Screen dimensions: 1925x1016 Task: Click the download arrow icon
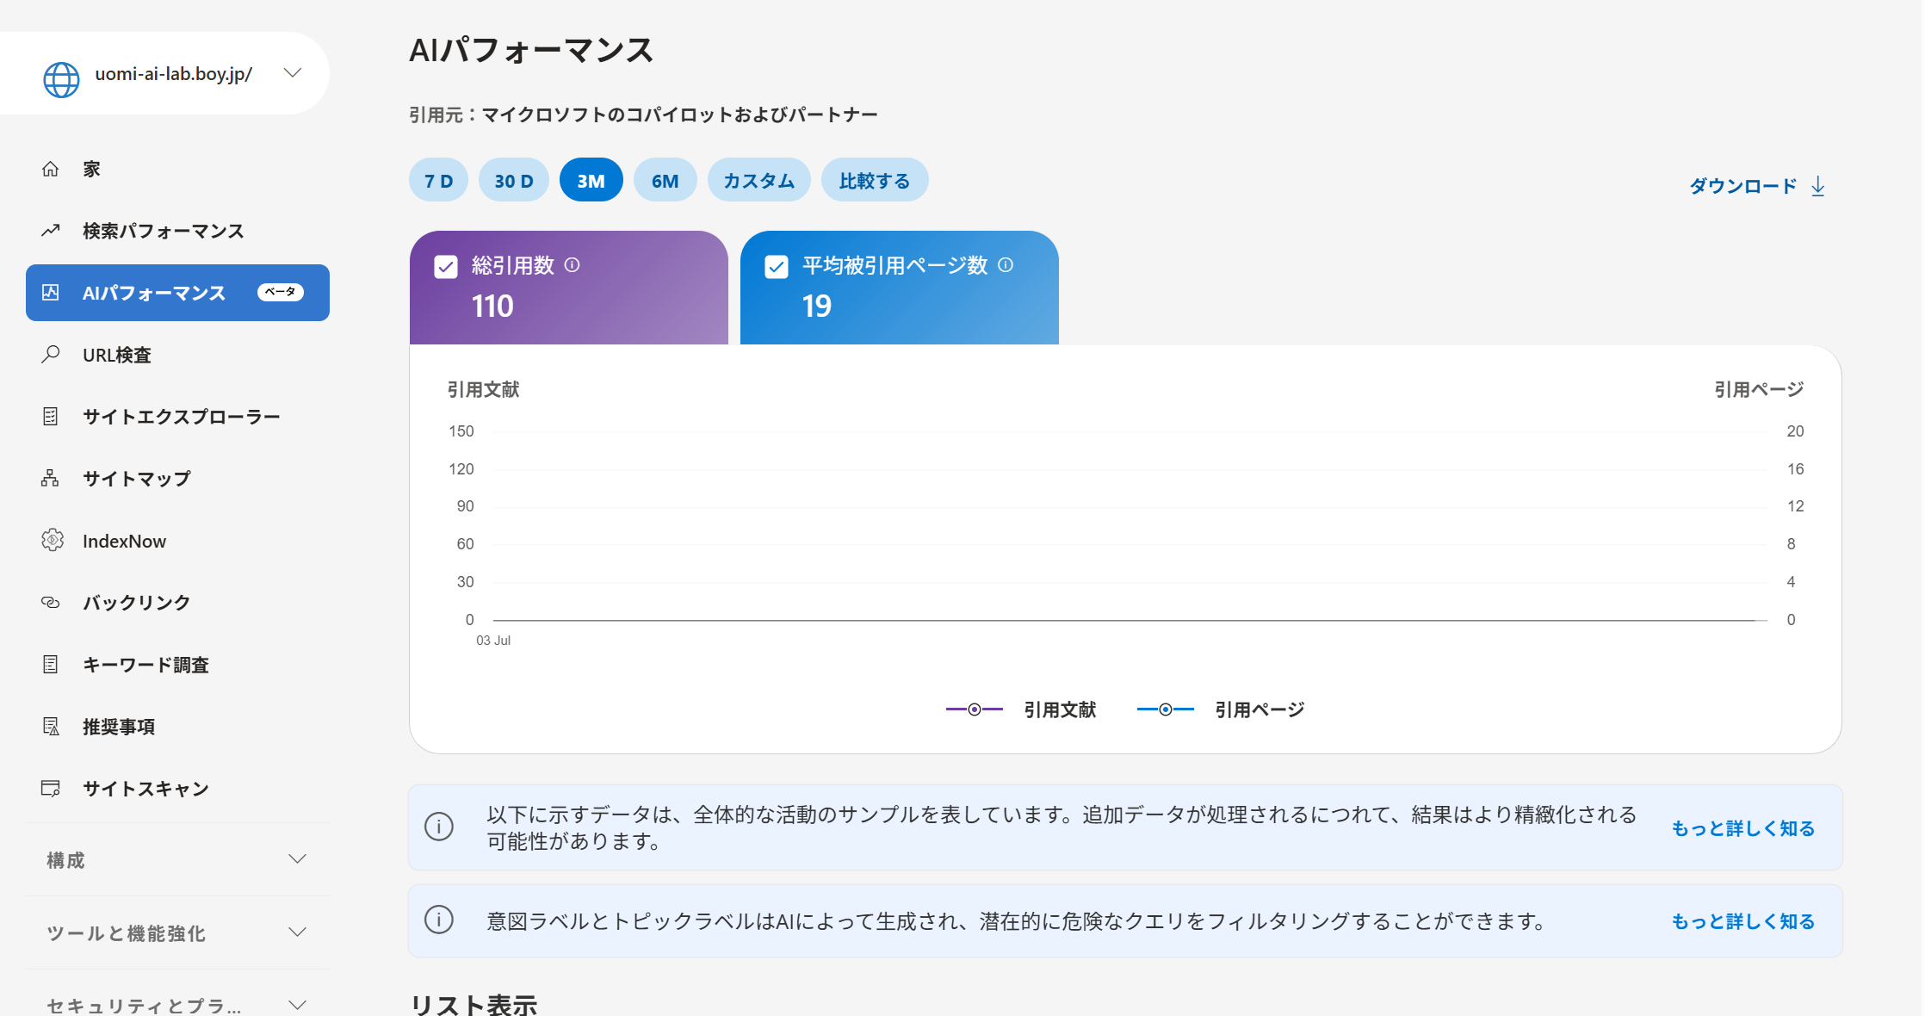[1818, 186]
